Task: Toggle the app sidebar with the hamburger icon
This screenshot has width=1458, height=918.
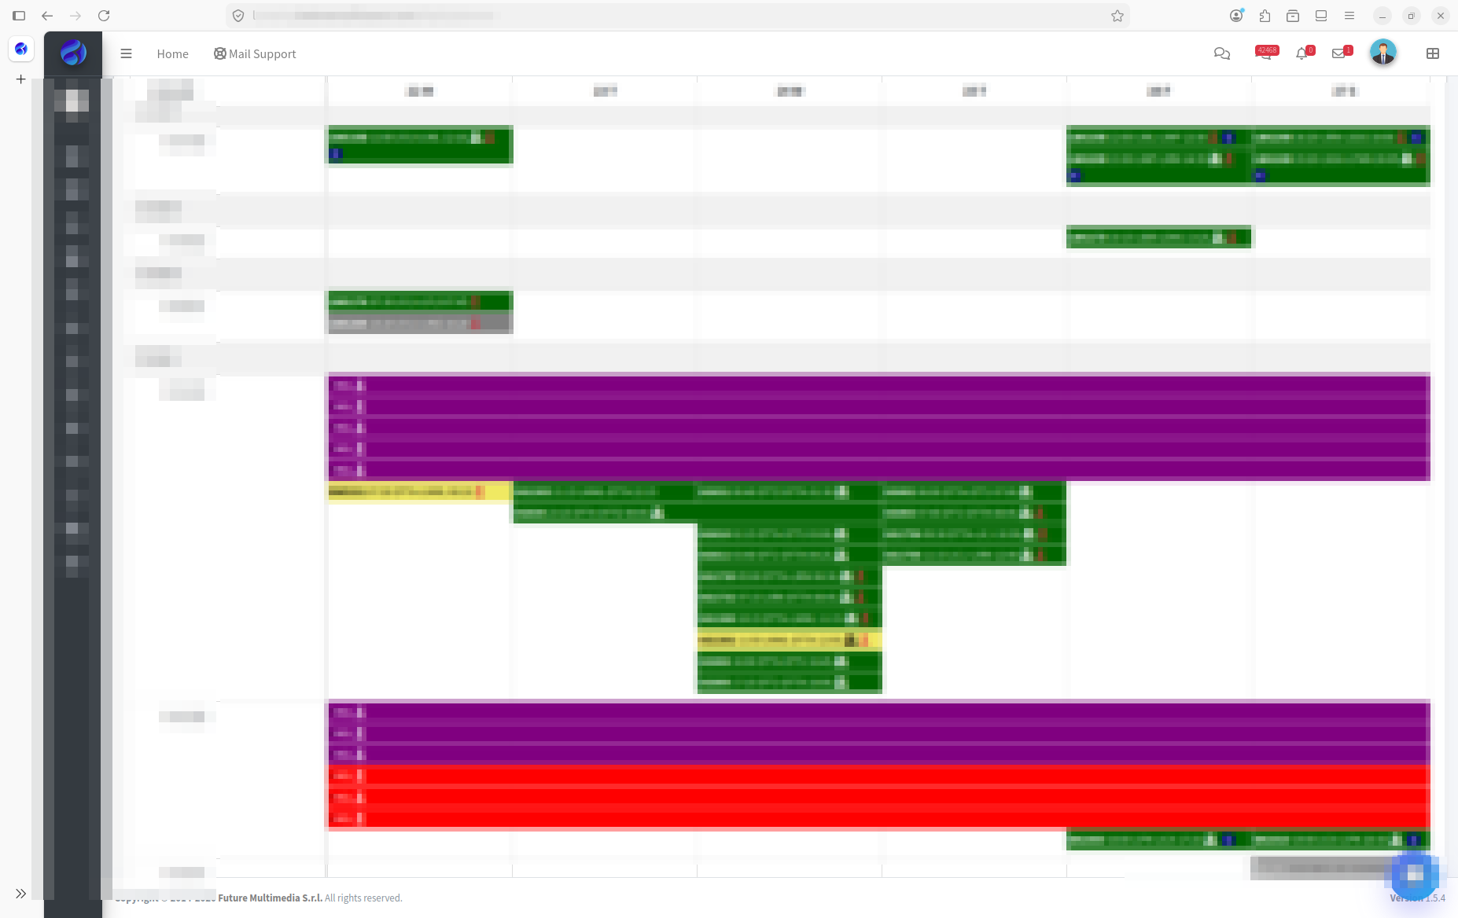Action: tap(126, 53)
